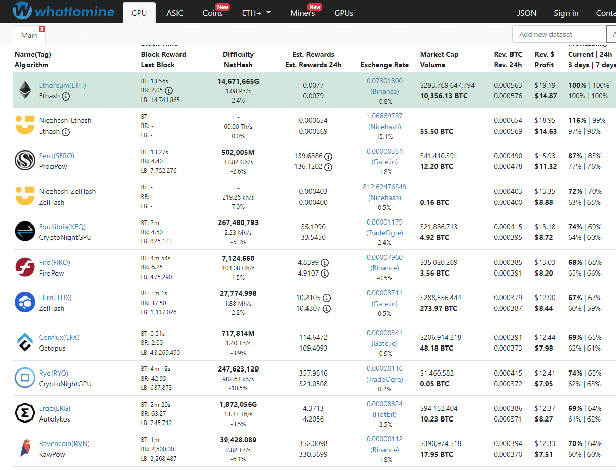Click Nicehash-ZelHash rate 812.62476349
The width and height of the screenshot is (616, 470).
click(x=384, y=187)
